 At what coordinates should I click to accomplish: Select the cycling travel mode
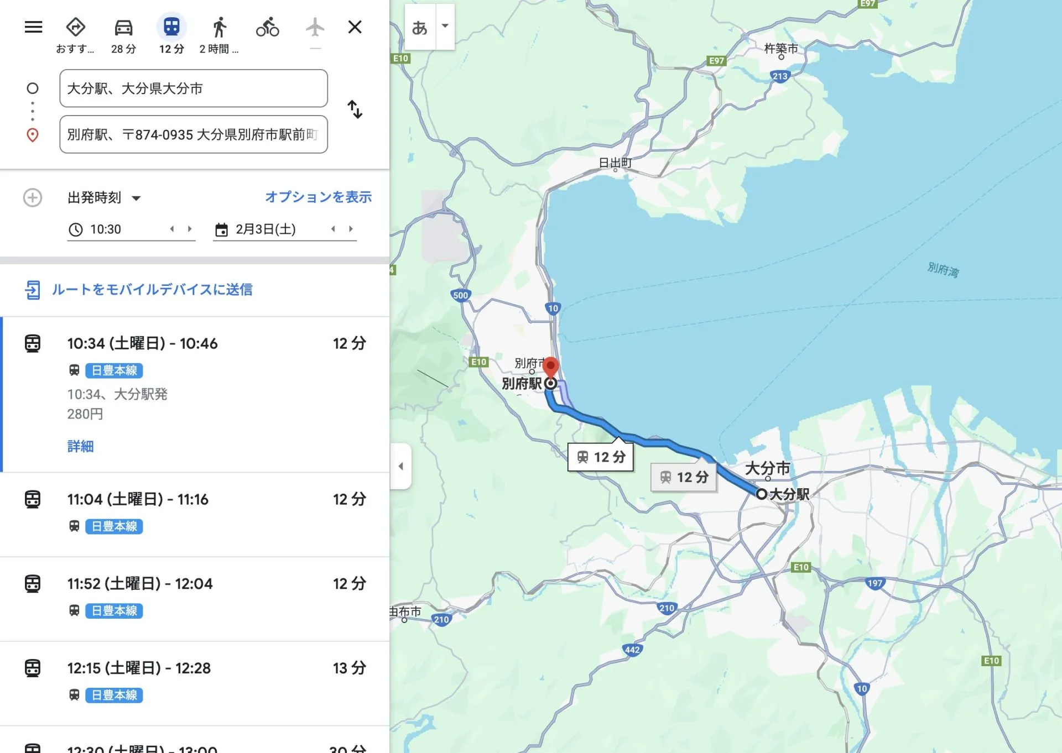click(267, 28)
